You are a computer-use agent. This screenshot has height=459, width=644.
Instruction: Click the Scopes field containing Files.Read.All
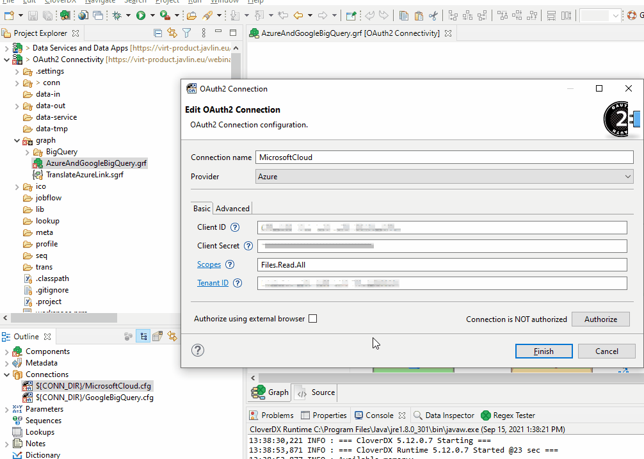[442, 265]
